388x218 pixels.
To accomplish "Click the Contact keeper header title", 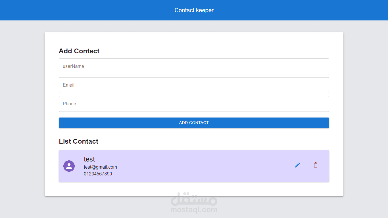I will (x=194, y=11).
